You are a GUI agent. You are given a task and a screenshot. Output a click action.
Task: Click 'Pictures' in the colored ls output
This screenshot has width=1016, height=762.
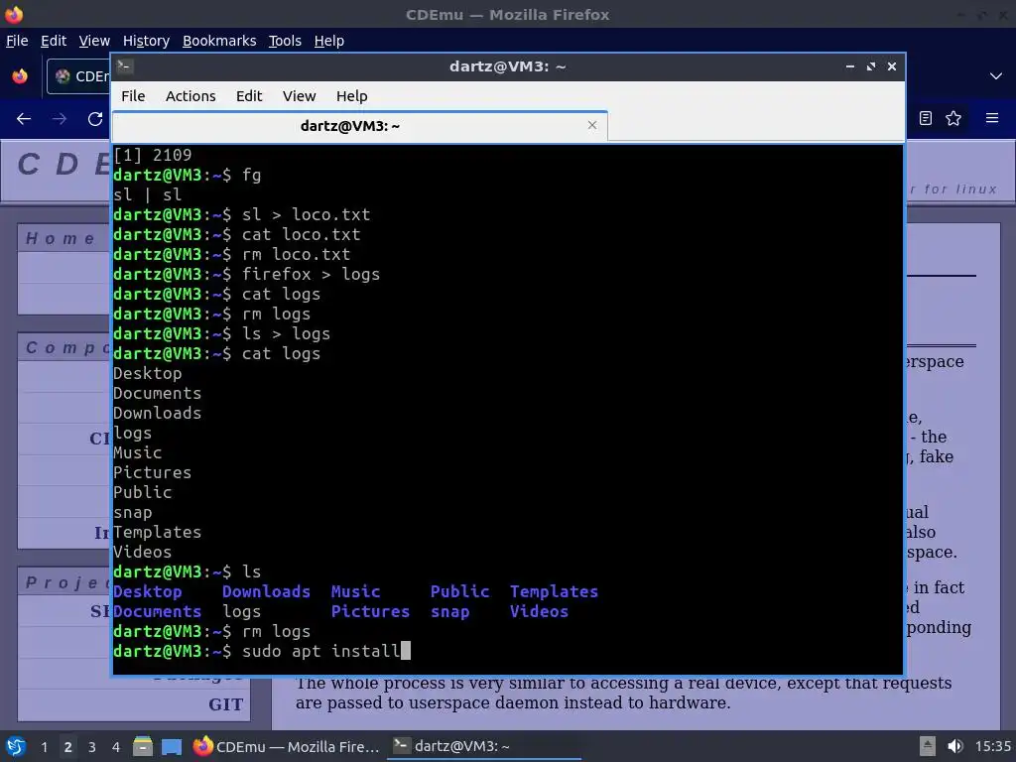(370, 611)
